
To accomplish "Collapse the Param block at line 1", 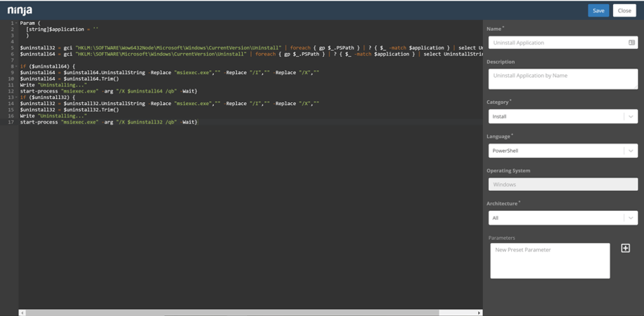I will tap(17, 23).
